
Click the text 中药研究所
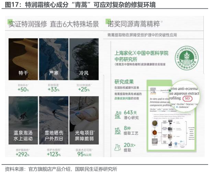pos(126,59)
